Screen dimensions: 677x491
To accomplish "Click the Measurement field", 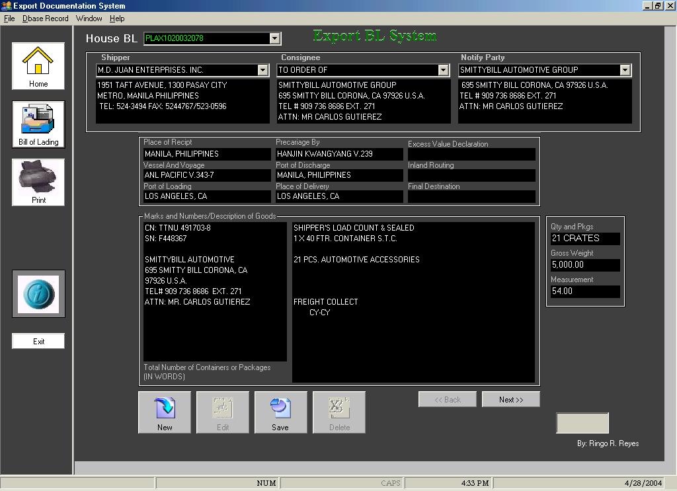I will 585,291.
